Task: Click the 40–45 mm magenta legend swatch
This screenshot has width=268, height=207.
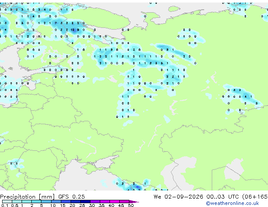Action: pyautogui.click(x=115, y=202)
